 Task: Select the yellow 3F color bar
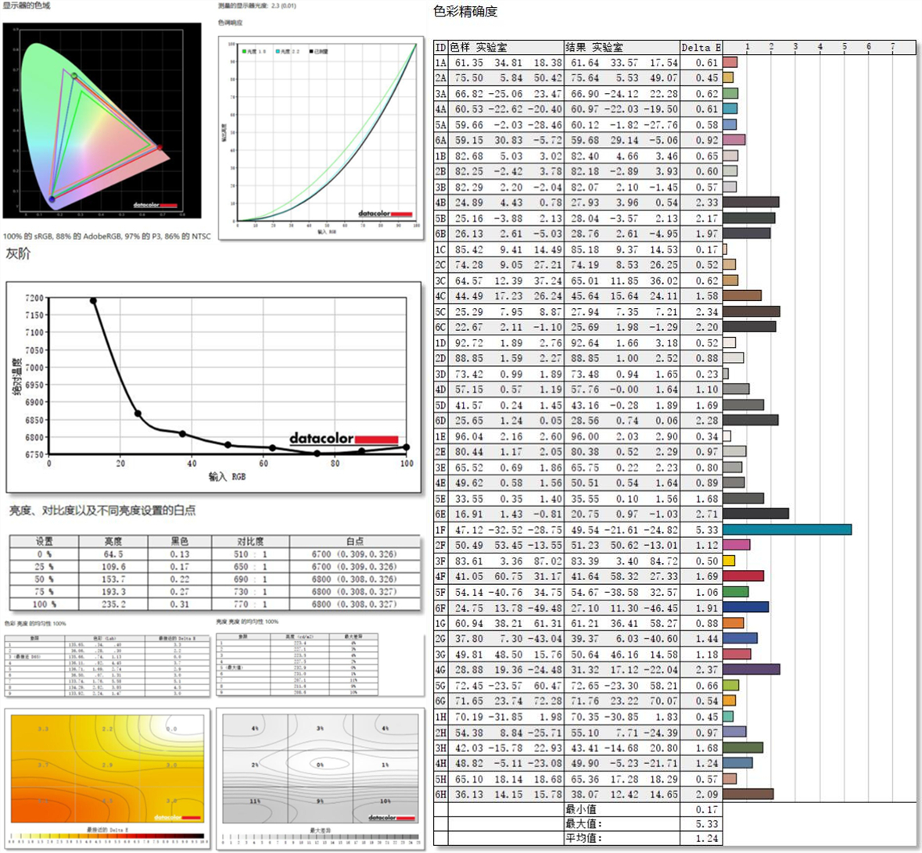point(729,561)
